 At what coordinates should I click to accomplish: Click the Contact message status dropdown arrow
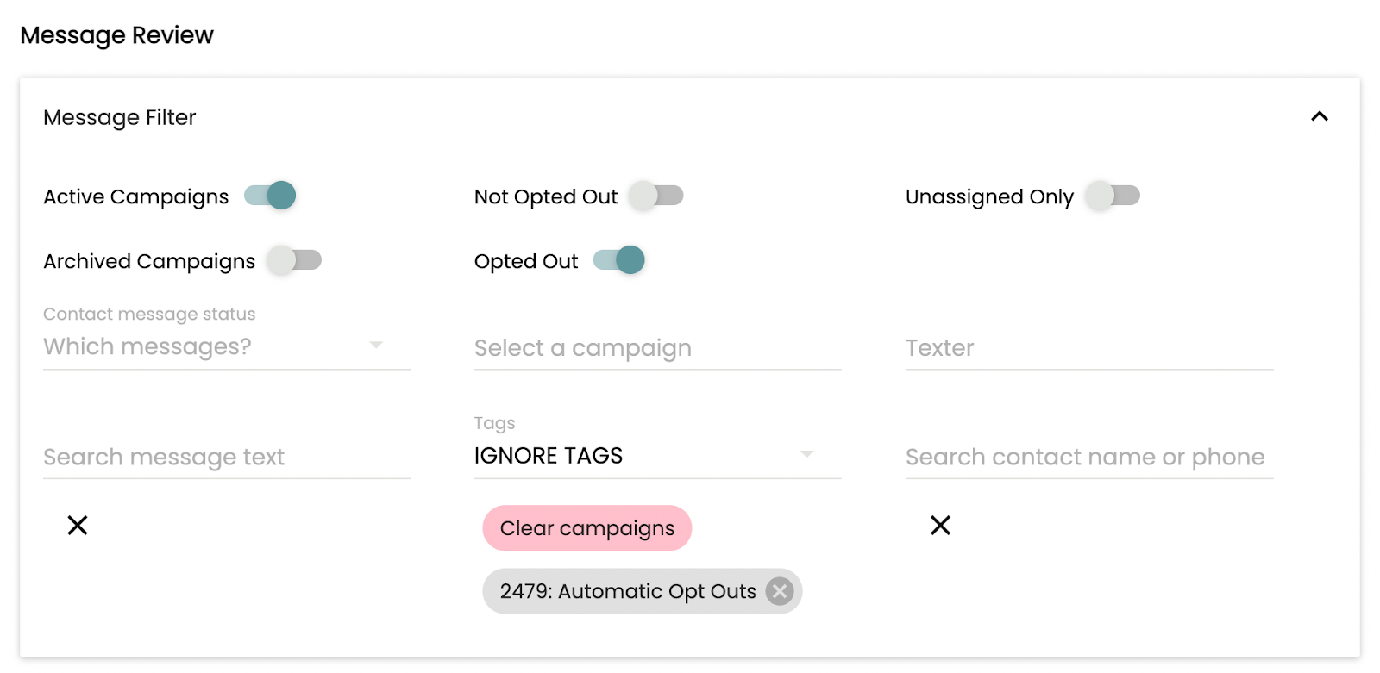(376, 345)
